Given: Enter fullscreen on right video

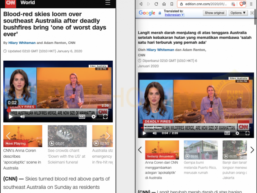Looking at the screenshot, I should pos(248,133).
